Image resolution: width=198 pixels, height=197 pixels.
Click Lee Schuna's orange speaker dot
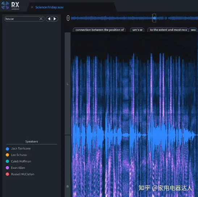point(7,155)
